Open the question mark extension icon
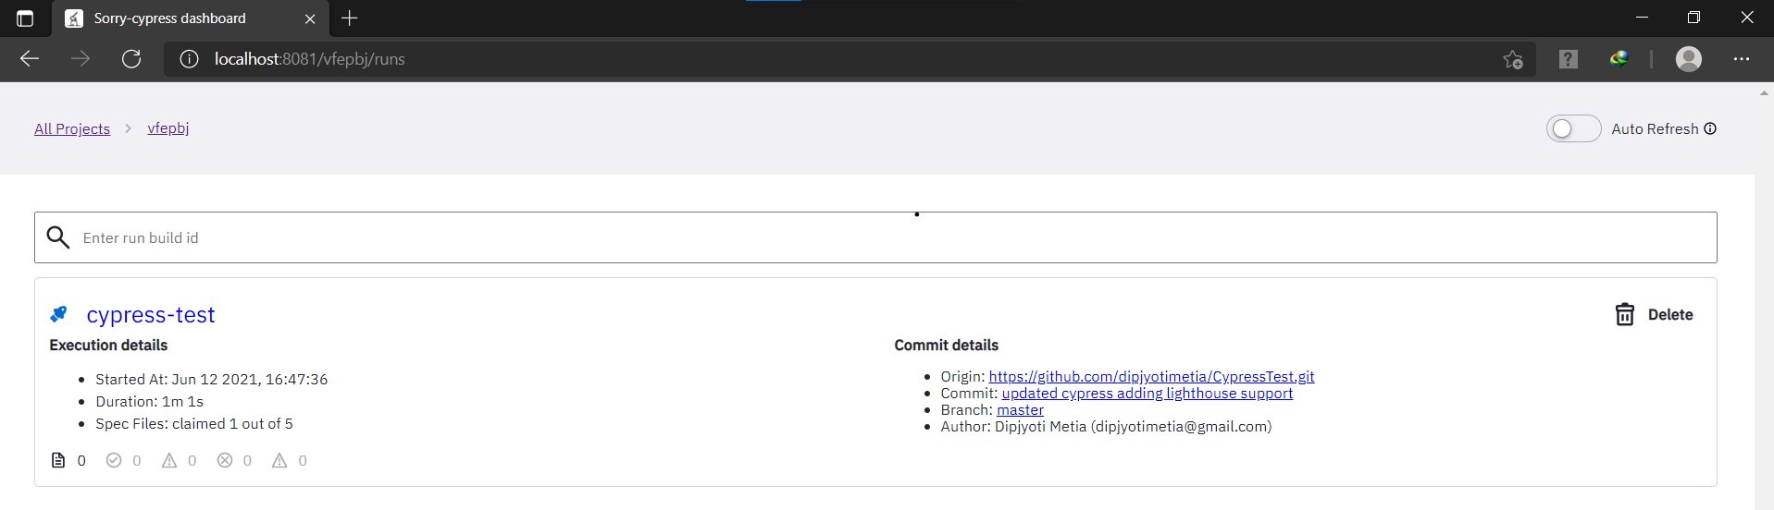This screenshot has height=510, width=1774. click(x=1568, y=59)
